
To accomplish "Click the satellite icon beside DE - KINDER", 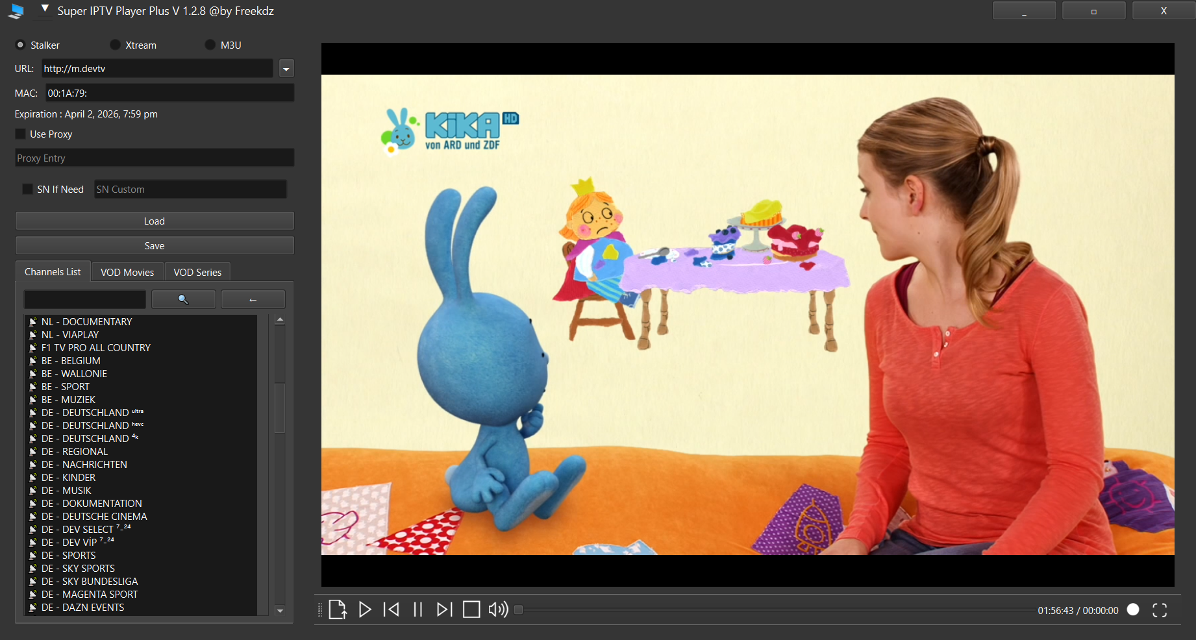I will tap(32, 478).
